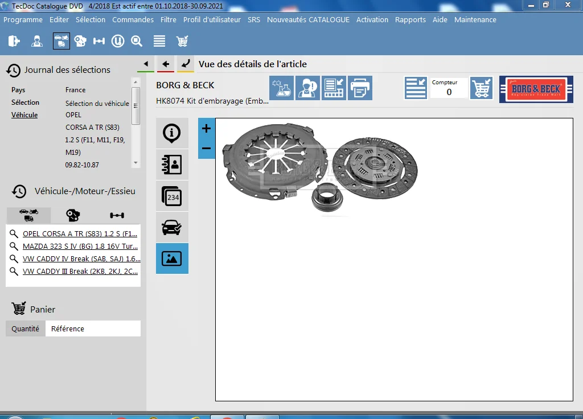
Task: Open the OPEL CORSA A TR history link
Action: (x=80, y=233)
